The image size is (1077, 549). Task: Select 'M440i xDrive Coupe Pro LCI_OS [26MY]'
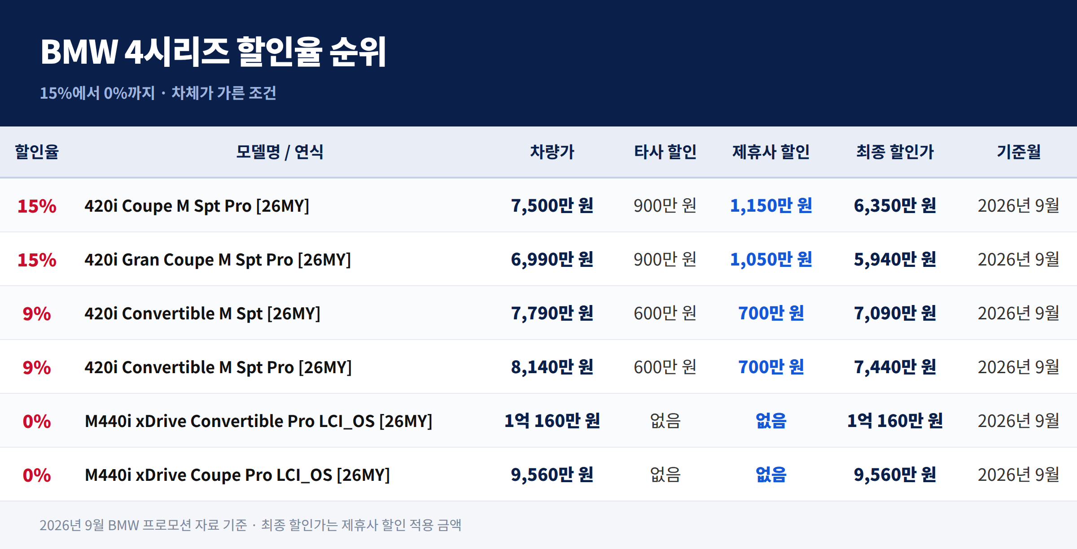pos(237,475)
